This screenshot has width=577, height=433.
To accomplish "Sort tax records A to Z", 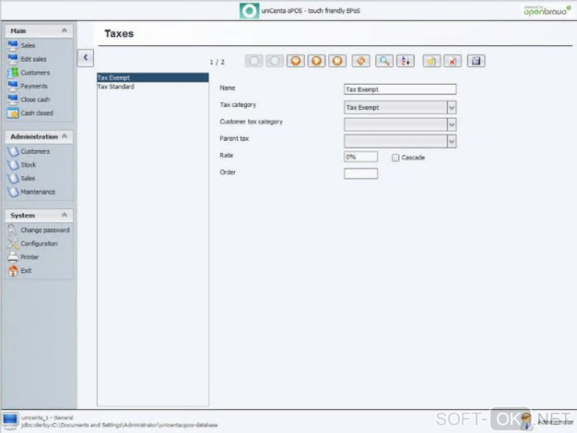I will [x=405, y=60].
